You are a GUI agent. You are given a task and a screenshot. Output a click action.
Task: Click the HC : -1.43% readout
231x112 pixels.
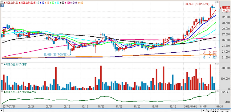point(210,57)
